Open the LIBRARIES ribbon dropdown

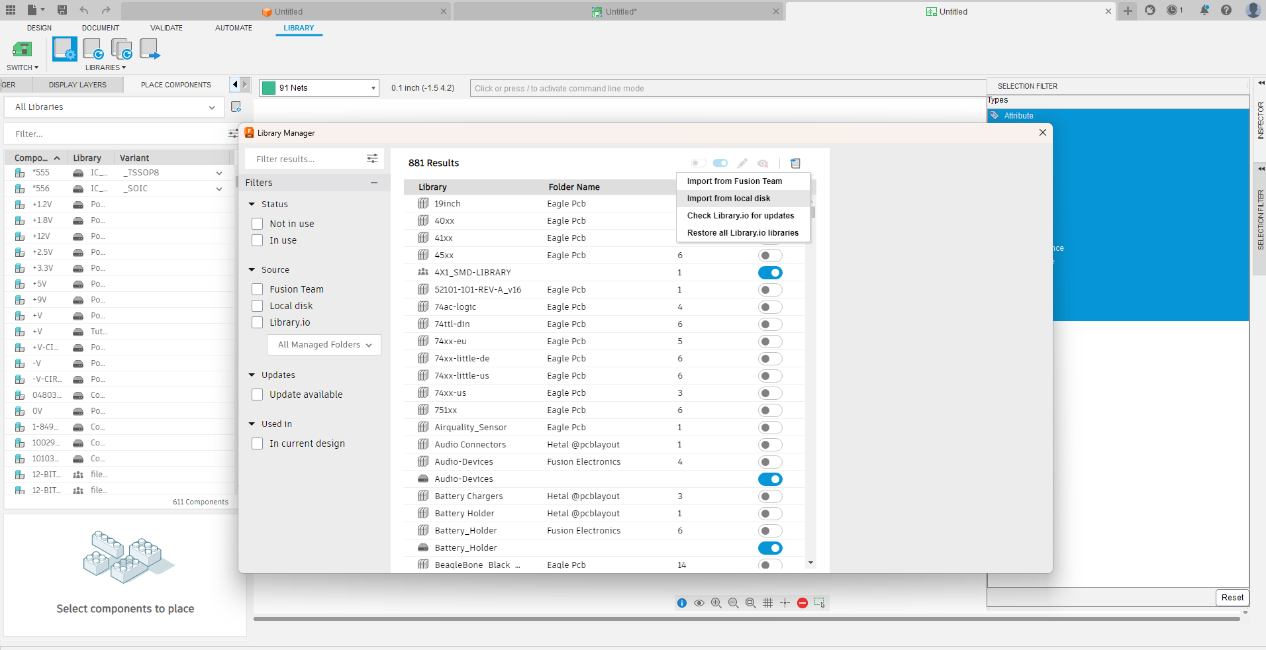(x=105, y=68)
